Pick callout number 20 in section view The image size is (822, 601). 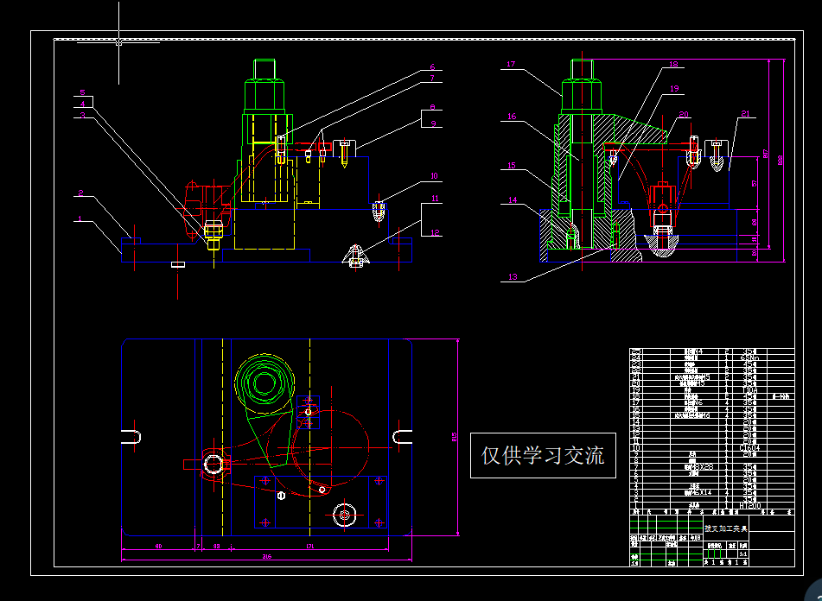pos(684,114)
